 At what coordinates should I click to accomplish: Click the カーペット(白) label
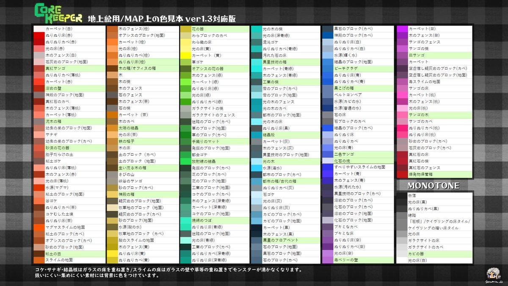(x=59, y=29)
